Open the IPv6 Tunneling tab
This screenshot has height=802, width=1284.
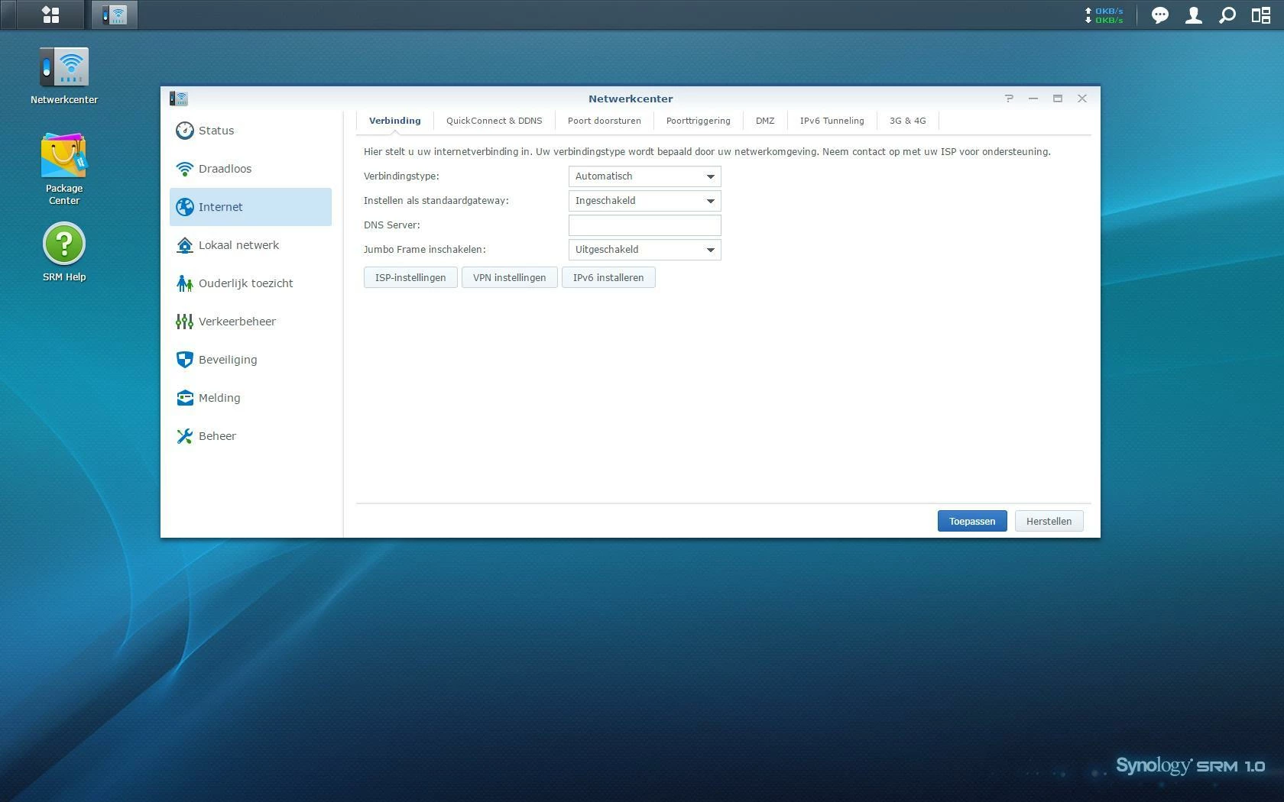[832, 121]
